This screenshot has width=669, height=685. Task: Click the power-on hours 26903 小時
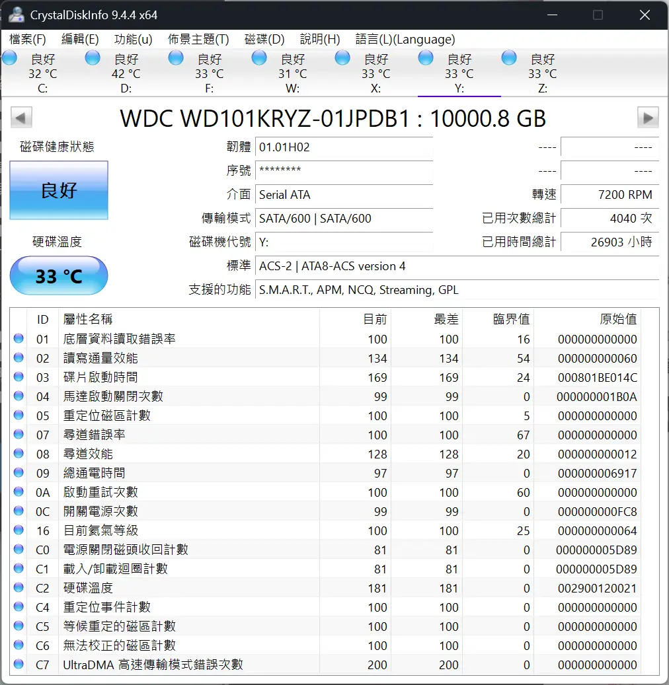pos(610,242)
